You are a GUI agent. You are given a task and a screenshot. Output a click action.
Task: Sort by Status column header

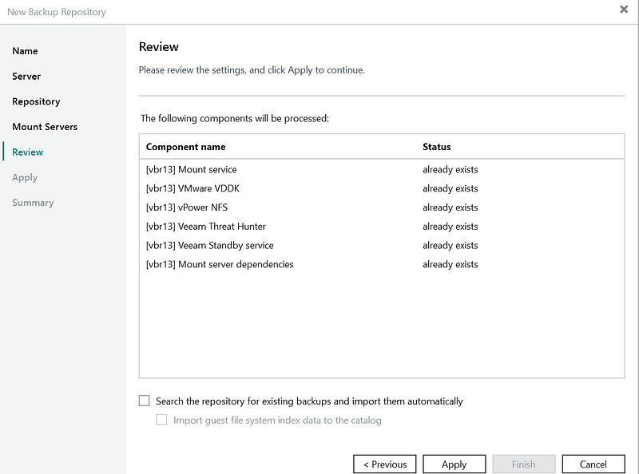pos(437,147)
